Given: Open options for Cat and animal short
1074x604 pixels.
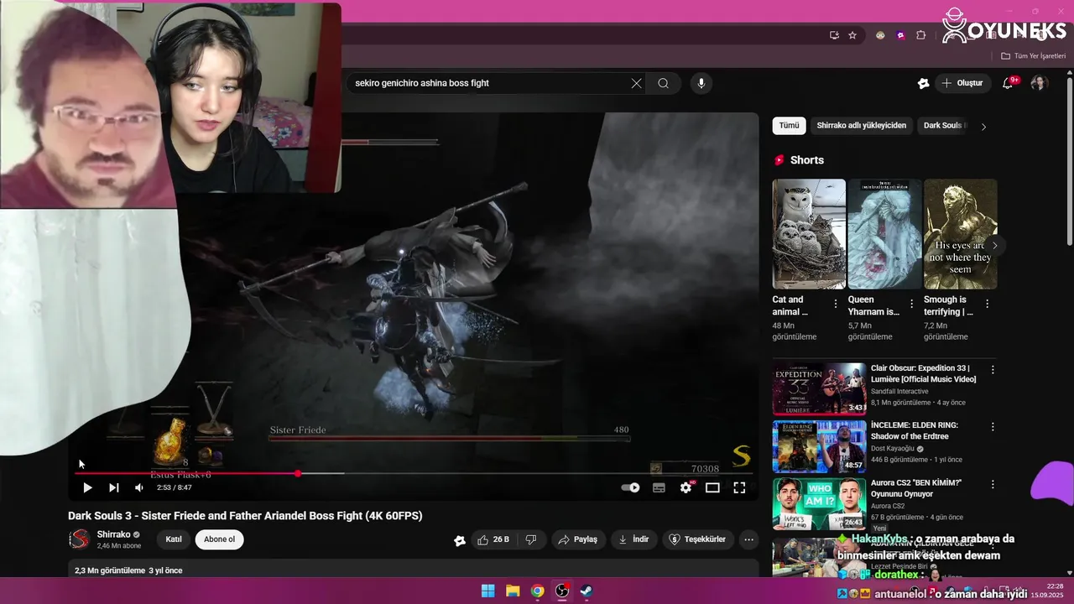Looking at the screenshot, I should click(835, 304).
